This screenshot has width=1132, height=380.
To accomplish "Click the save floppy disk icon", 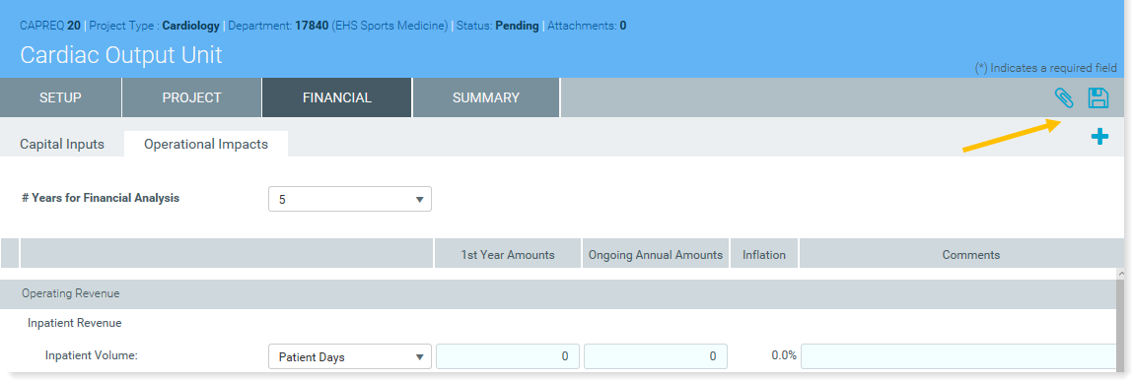I will [1098, 98].
